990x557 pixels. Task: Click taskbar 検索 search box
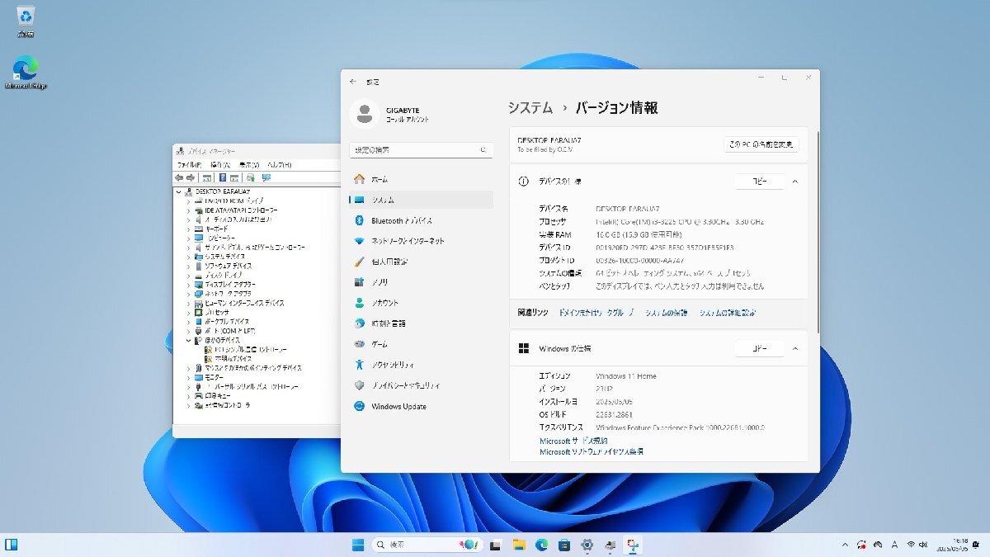coord(427,545)
